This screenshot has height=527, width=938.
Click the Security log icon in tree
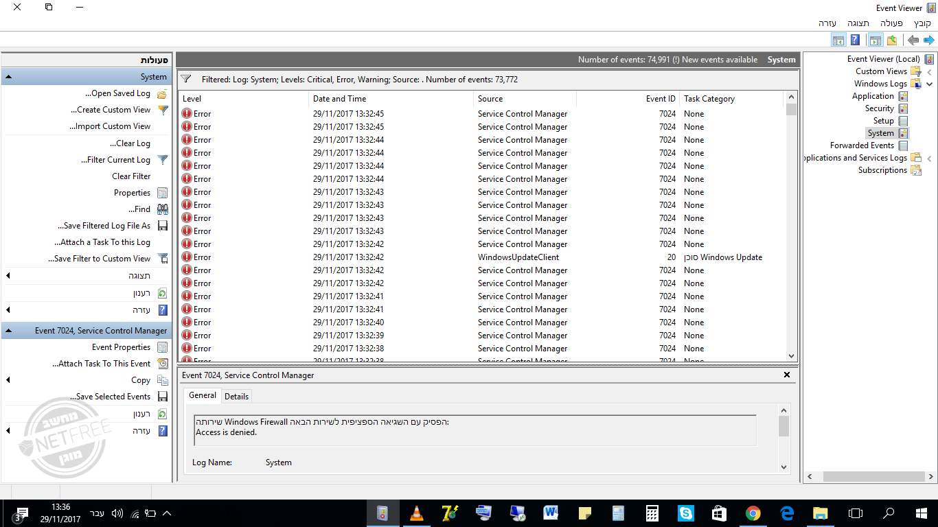coord(903,108)
